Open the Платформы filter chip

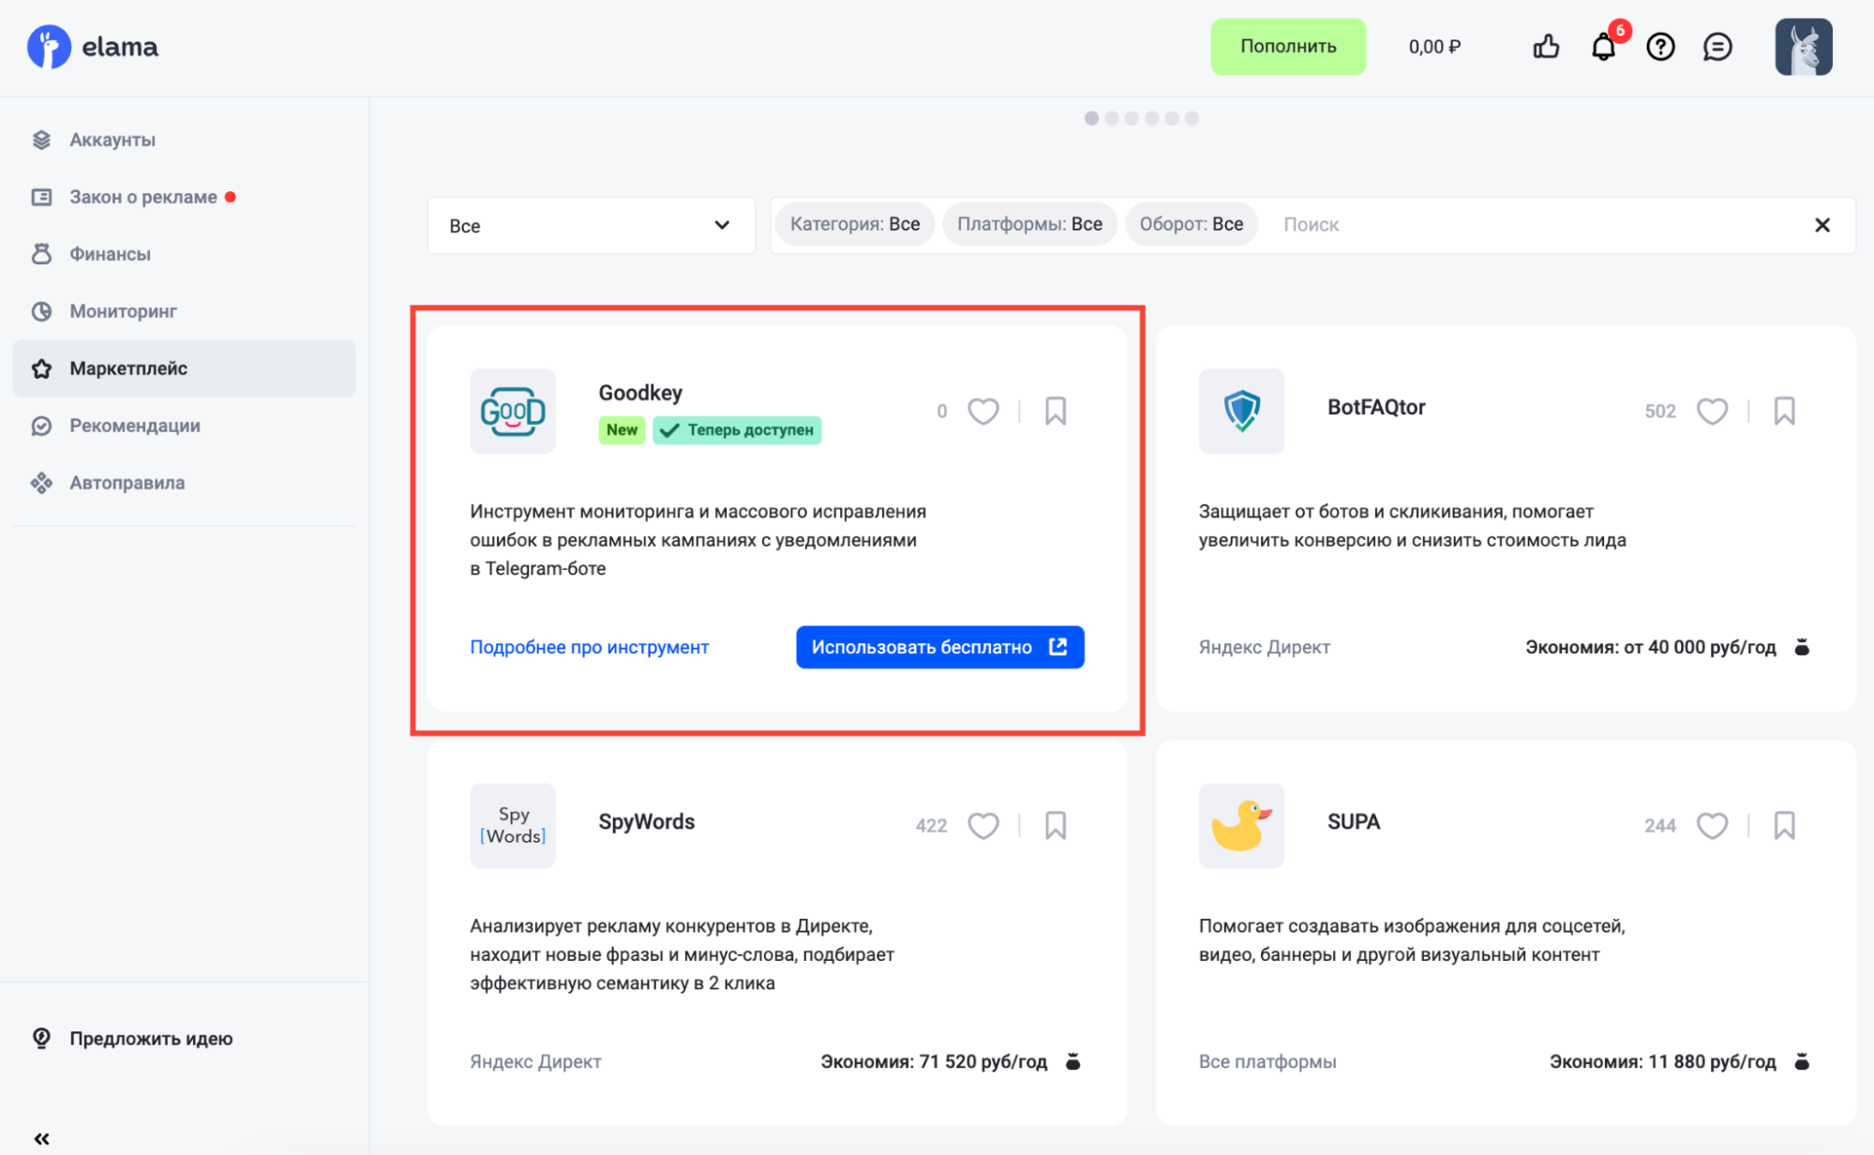pos(1029,225)
